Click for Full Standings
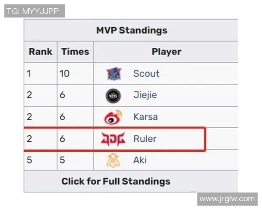 coord(116,181)
